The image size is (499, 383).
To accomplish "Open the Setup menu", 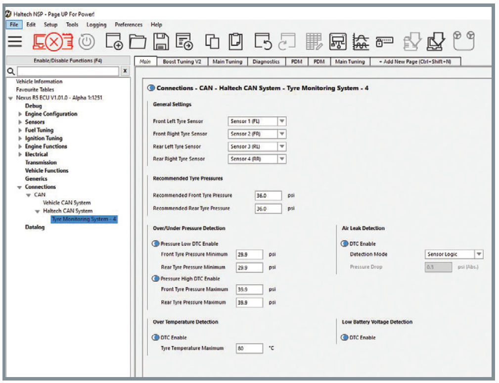I will click(50, 25).
